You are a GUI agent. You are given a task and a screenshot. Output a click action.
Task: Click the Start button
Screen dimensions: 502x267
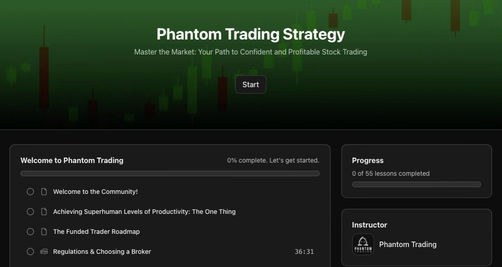[x=251, y=84]
